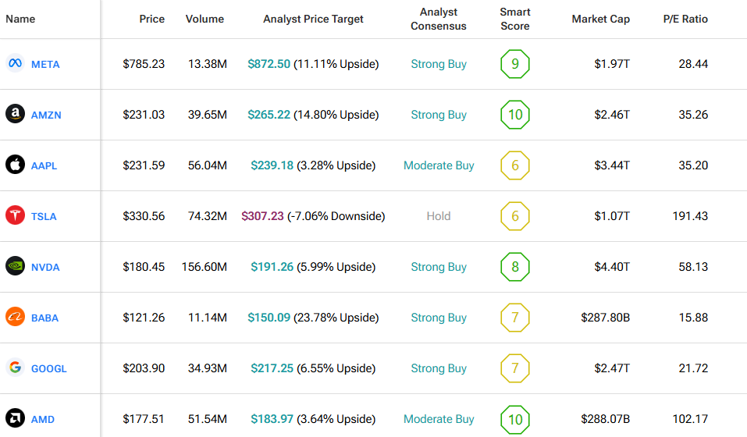Click the Amazon logo icon
This screenshot has height=437, width=747.
15,115
